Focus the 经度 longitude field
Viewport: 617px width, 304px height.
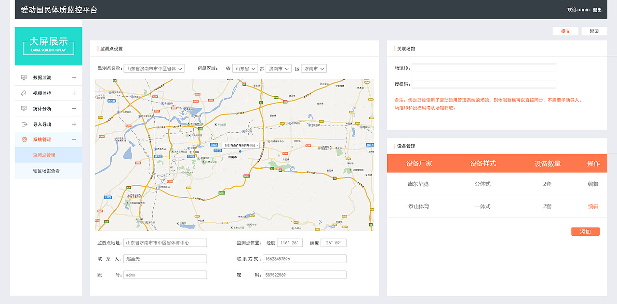290,243
